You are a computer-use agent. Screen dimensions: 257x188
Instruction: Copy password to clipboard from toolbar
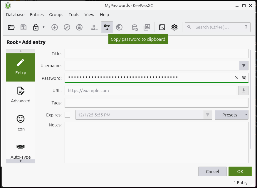pos(107,27)
